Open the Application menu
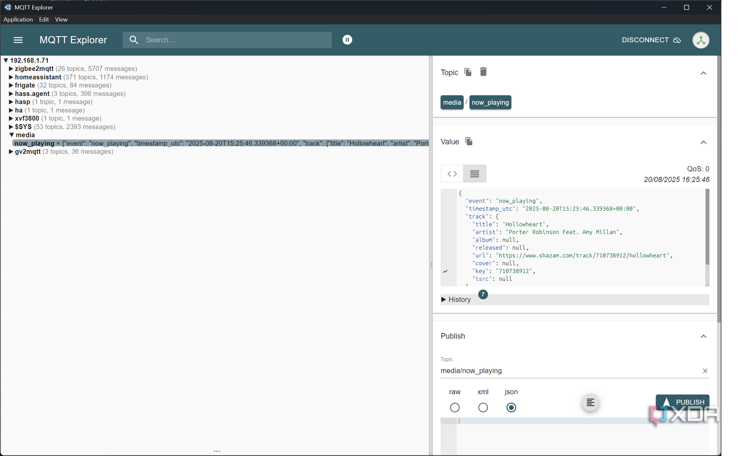This screenshot has height=456, width=748. point(18,19)
